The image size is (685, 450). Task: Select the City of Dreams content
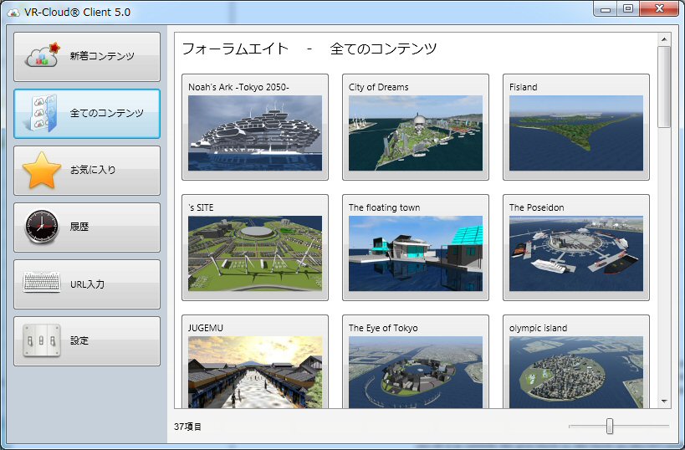coord(416,133)
